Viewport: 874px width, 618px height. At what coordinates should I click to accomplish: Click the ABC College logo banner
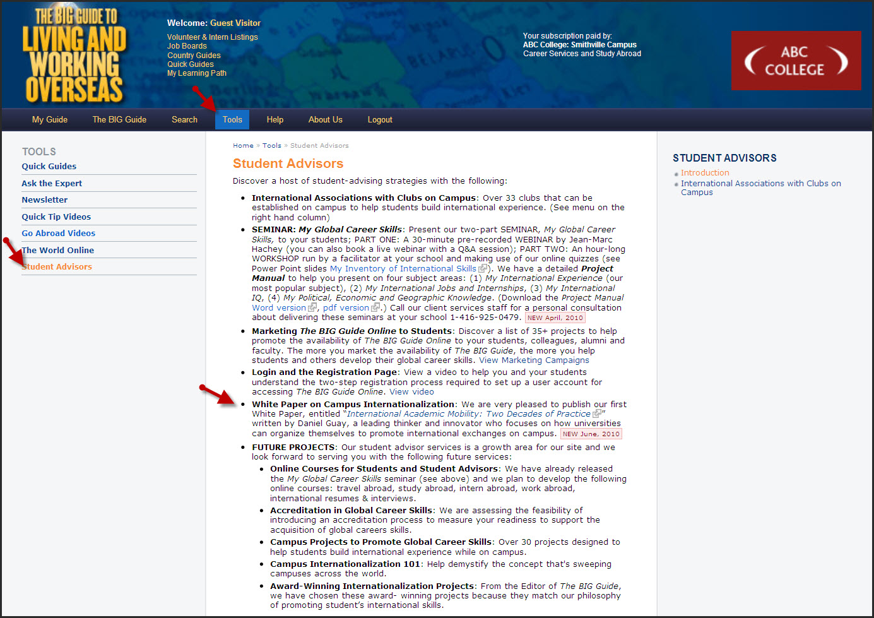[x=796, y=61]
